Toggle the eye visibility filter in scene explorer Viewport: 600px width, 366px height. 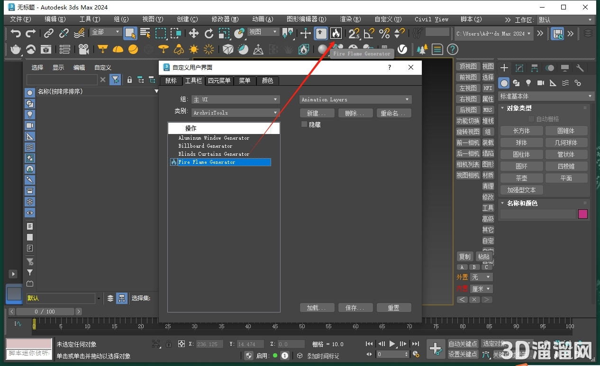[30, 213]
